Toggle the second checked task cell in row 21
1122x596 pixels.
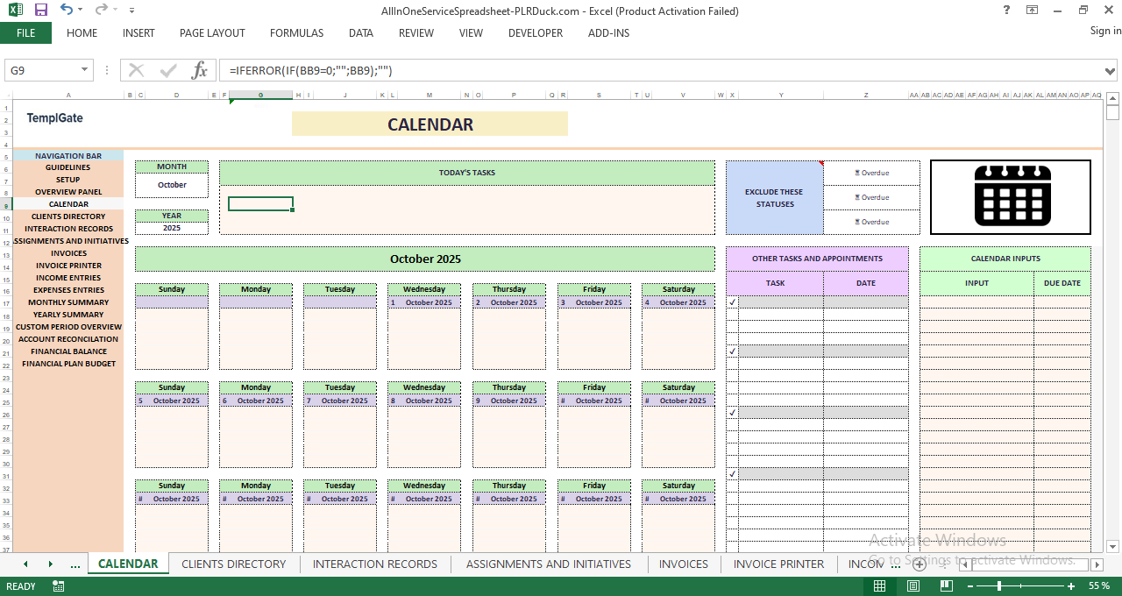[x=732, y=351]
